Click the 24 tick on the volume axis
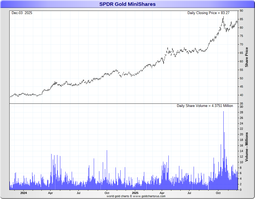Image resolution: width=255 pixels, height=199 pixels. click(x=241, y=123)
